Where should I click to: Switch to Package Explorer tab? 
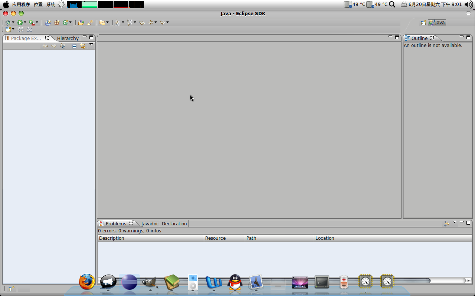point(27,38)
